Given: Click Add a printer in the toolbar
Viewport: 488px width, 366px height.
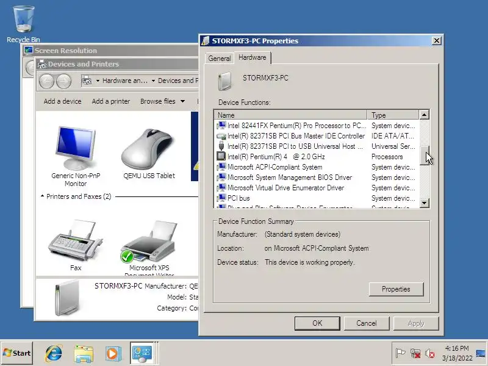Looking at the screenshot, I should (111, 101).
